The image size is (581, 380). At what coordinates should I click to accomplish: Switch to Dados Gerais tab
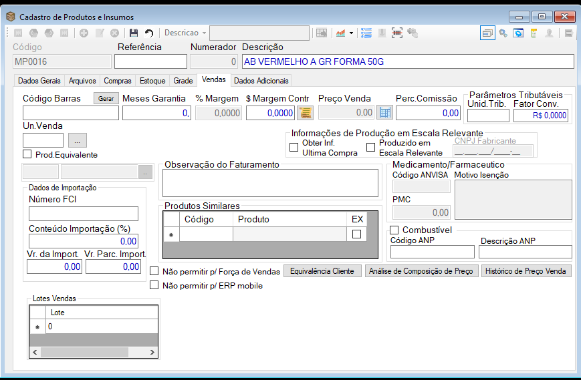(x=39, y=81)
